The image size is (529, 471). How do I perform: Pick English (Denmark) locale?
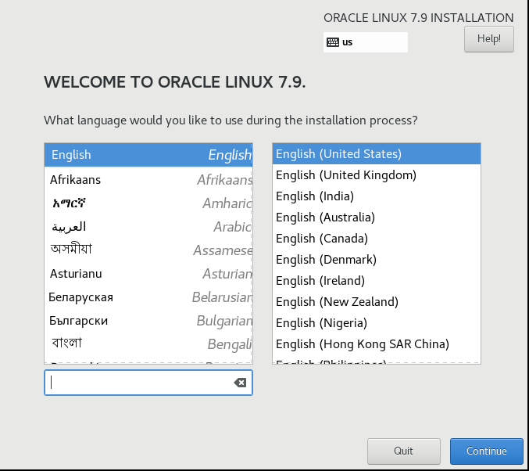click(377, 260)
